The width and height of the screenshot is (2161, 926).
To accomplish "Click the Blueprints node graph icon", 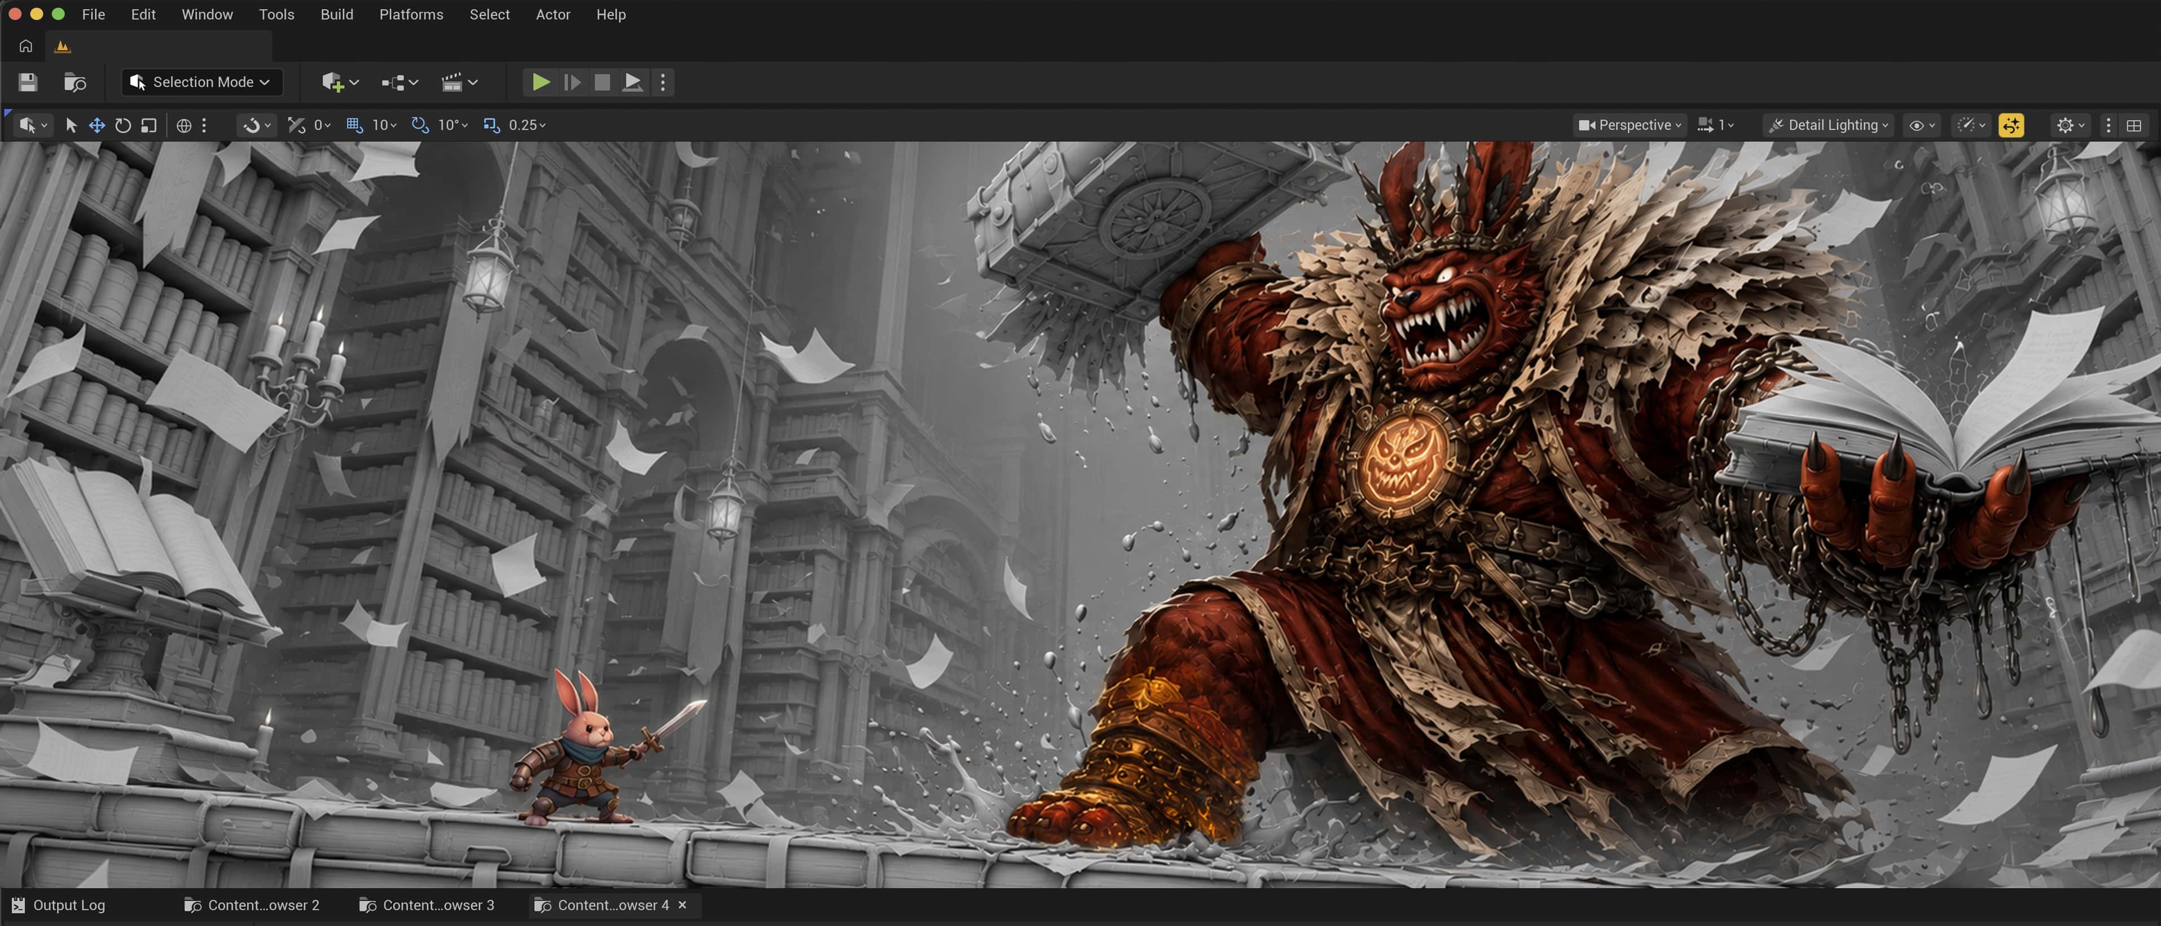I will [393, 82].
